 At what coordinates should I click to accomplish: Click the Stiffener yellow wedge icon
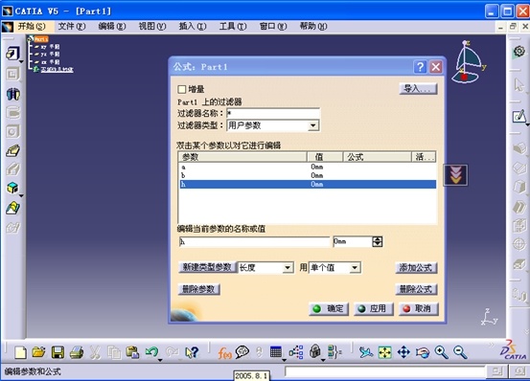[13, 150]
